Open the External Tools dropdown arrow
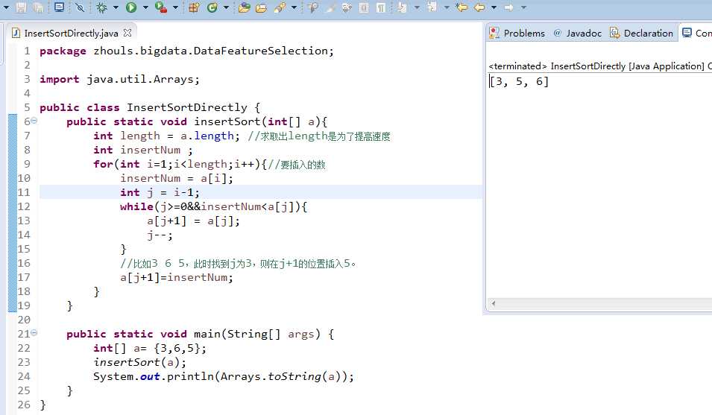 tap(175, 7)
